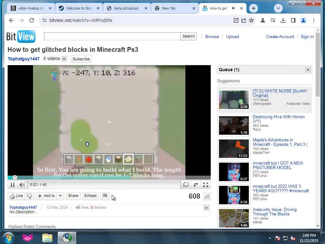Expand the video description chevron

206,208
